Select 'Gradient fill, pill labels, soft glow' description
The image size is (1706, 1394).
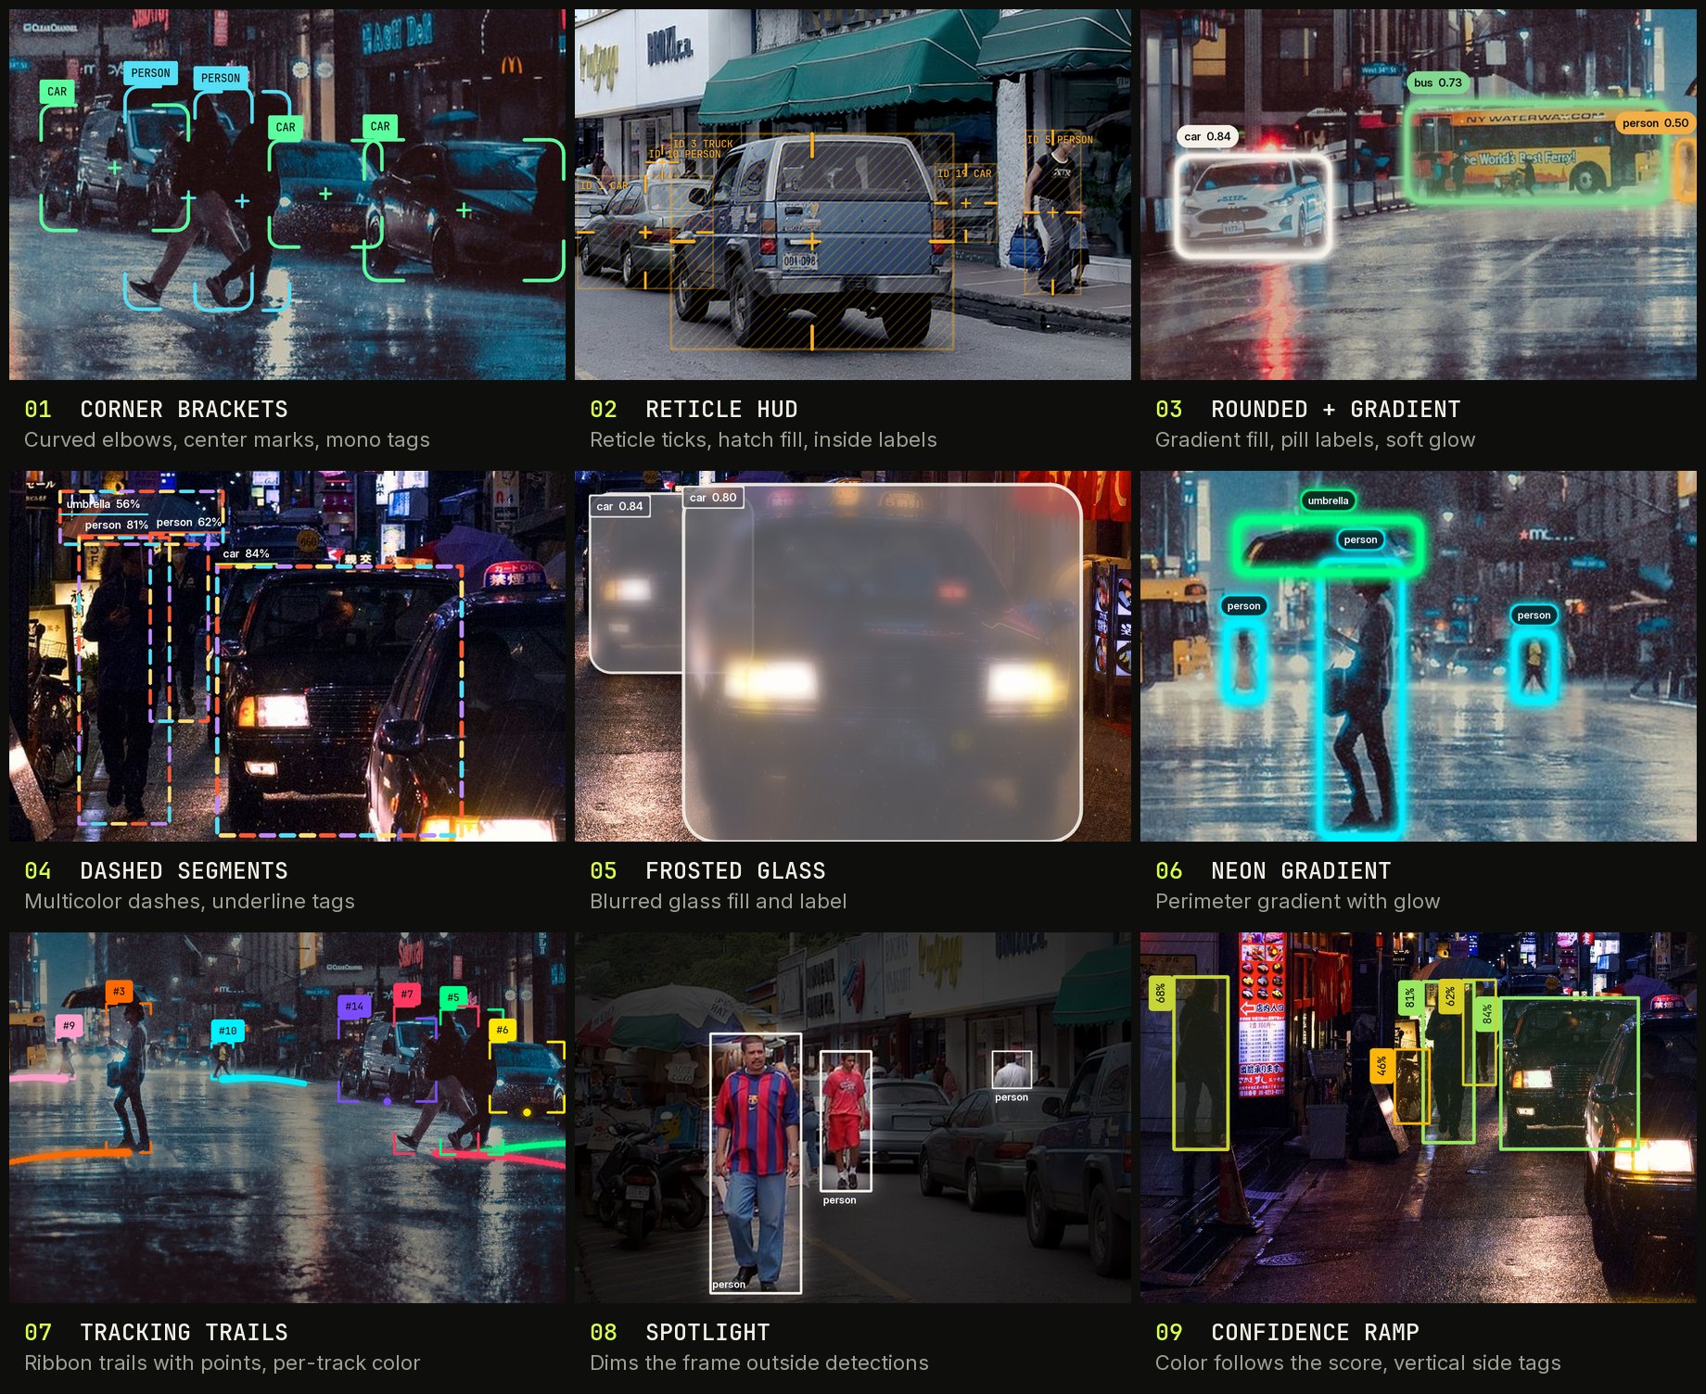click(1315, 439)
